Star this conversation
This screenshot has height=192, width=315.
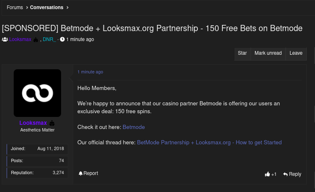[242, 53]
